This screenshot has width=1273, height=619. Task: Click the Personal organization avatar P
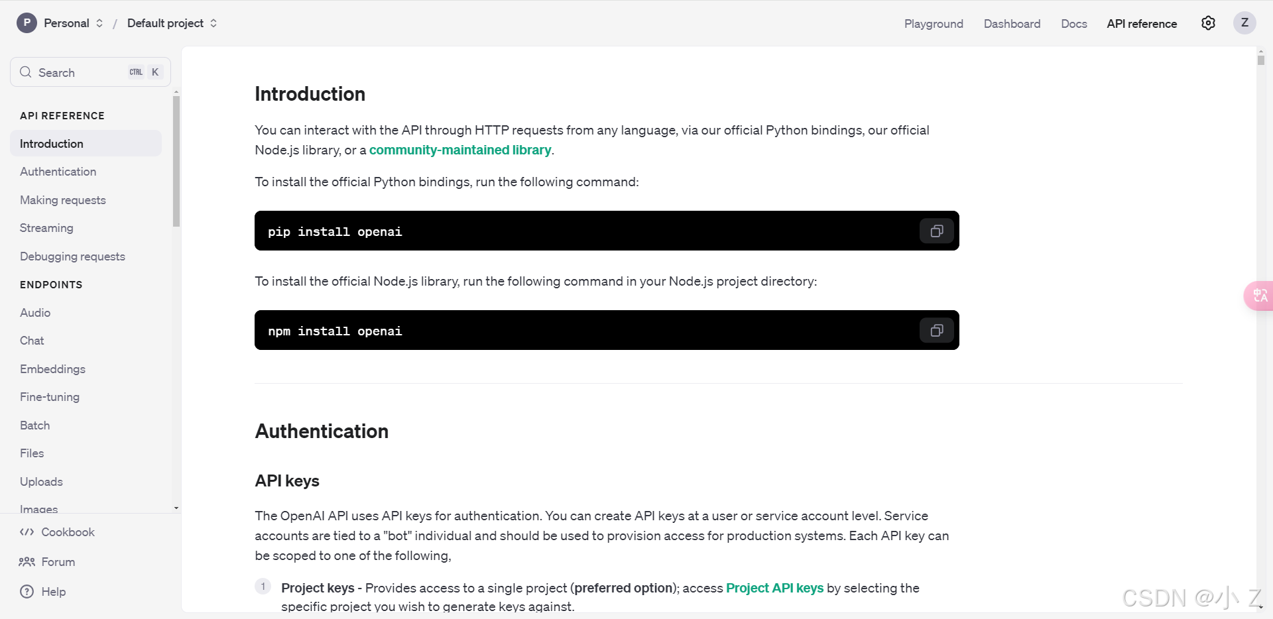(x=27, y=23)
